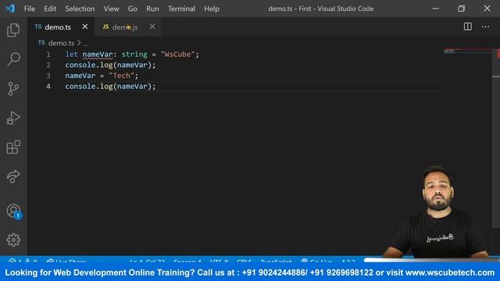Open the File menu
The height and width of the screenshot is (281, 500).
[30, 9]
